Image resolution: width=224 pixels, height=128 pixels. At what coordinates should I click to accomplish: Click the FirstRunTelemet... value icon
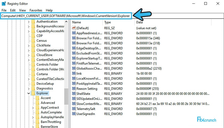(74, 63)
